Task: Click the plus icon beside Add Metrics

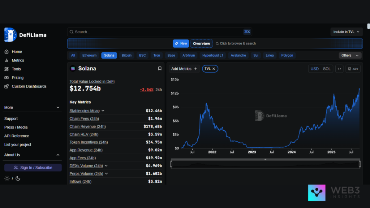Action: [195, 69]
